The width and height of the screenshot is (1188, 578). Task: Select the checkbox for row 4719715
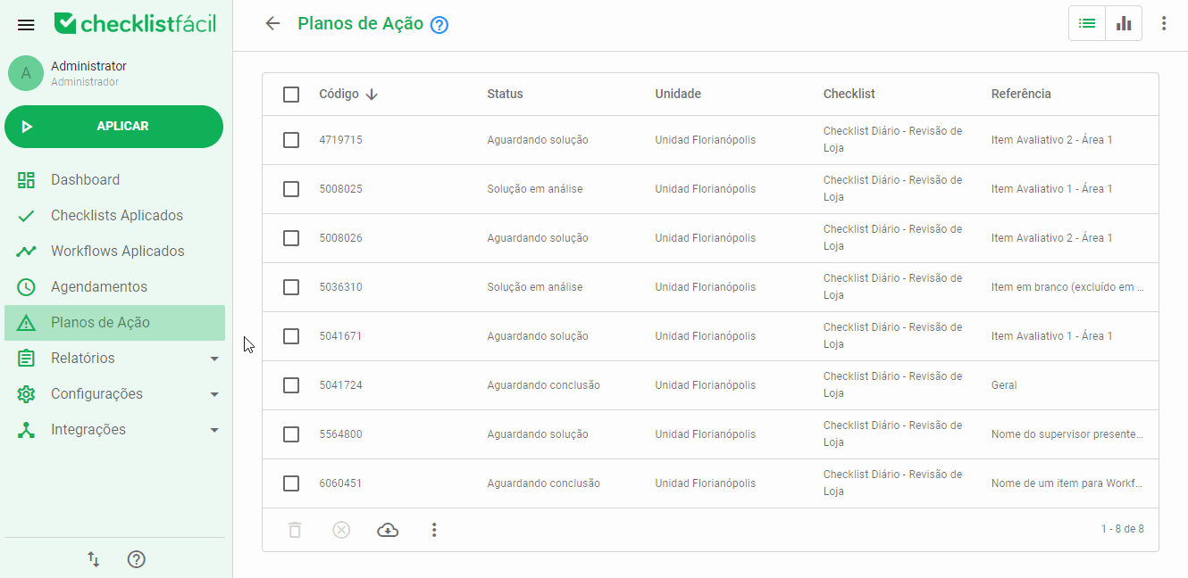(291, 140)
